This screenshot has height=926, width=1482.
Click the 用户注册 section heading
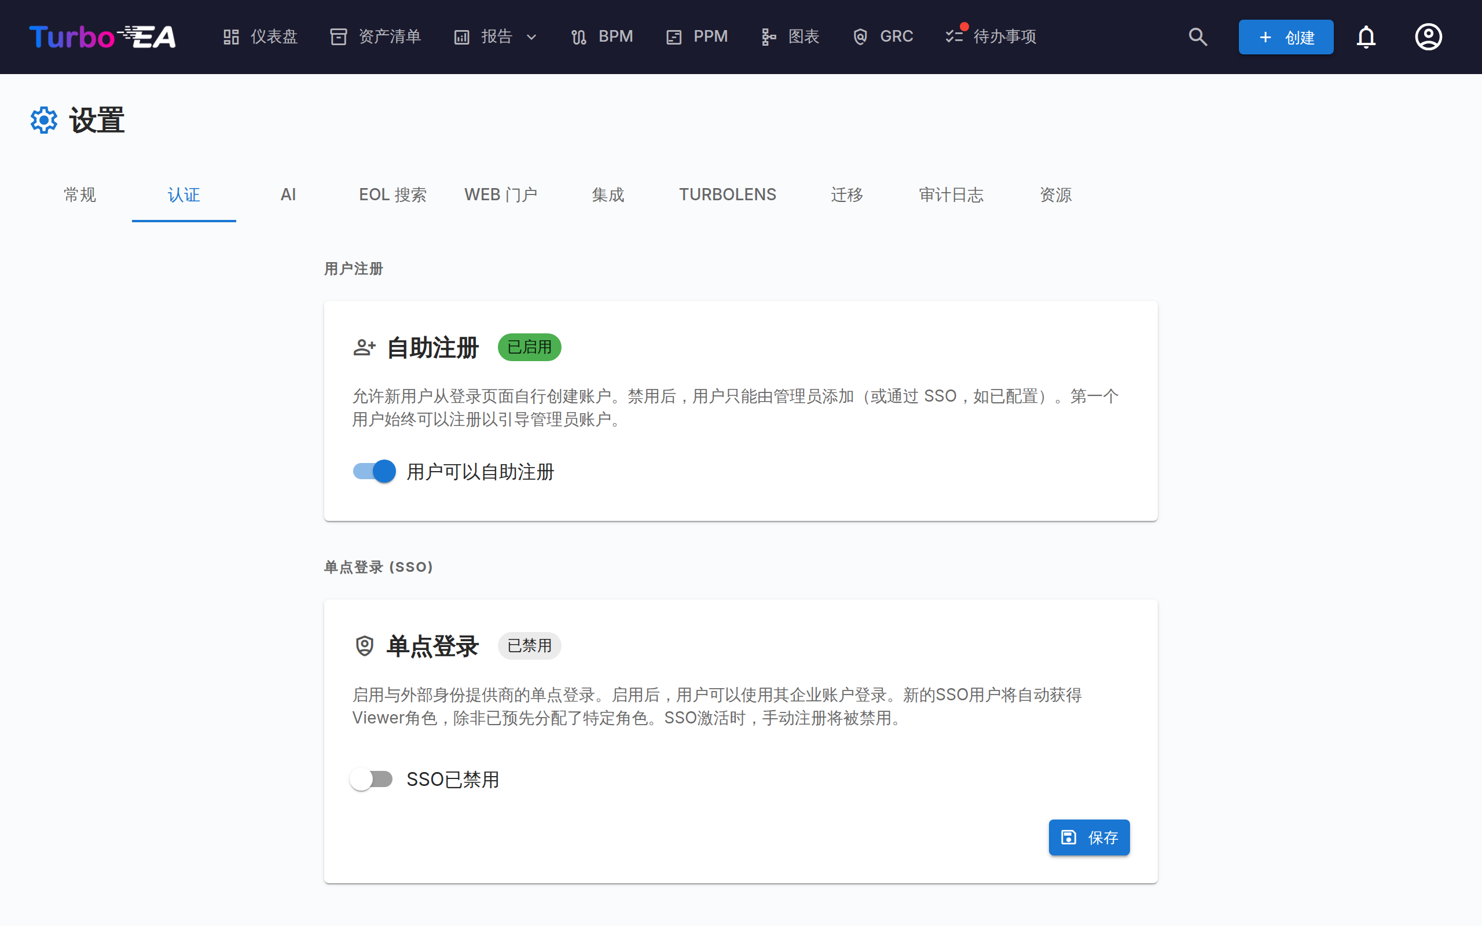pos(353,269)
